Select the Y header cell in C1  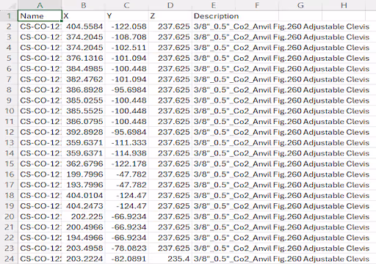click(x=126, y=16)
